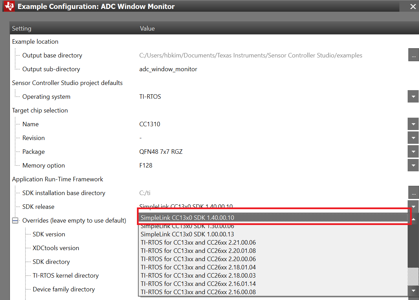The width and height of the screenshot is (419, 300).
Task: Click the dropdown list scroll-down arrow
Action: (x=413, y=291)
